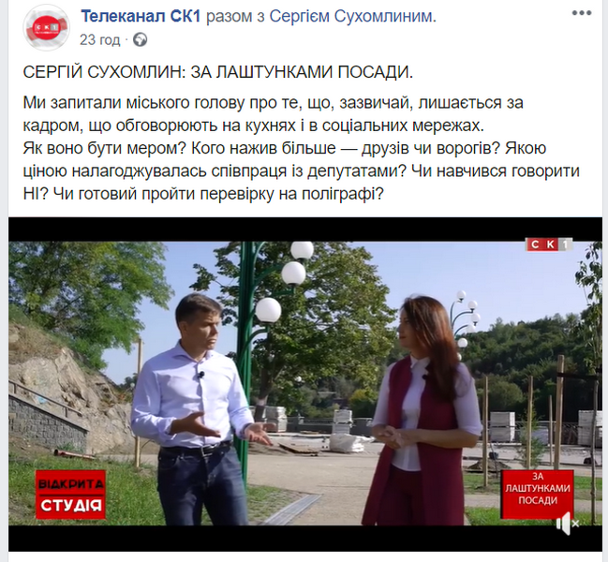Click the За лаштунками посади red banner
The width and height of the screenshot is (608, 562).
click(537, 495)
